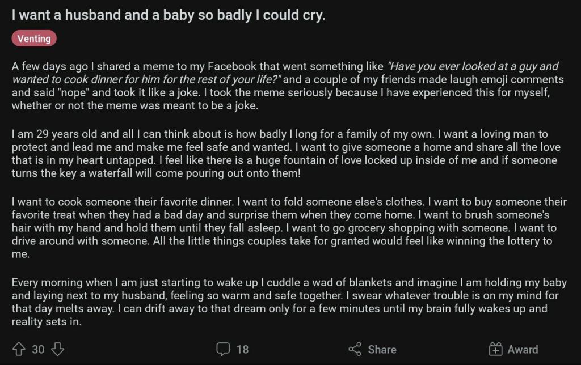Click the italic meme quote text
This screenshot has width=581, height=365.
coord(472,66)
